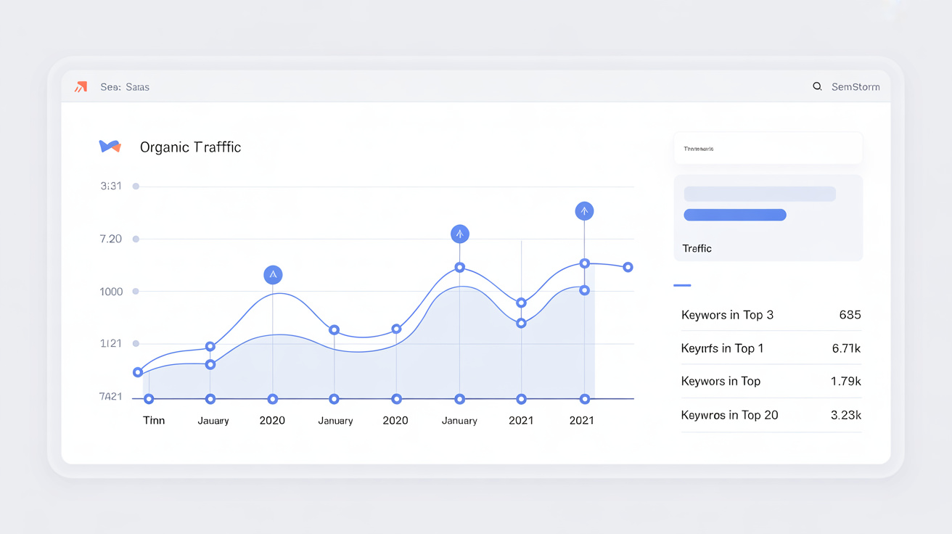The image size is (952, 534).
Task: Select the Keywros in Top 20 row
Action: [771, 415]
